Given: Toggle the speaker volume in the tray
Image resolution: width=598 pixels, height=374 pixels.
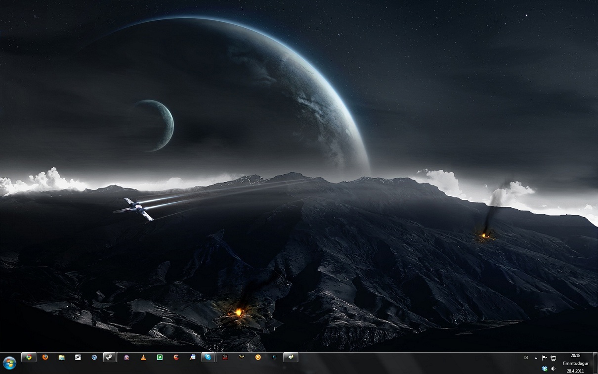Looking at the screenshot, I should [553, 369].
